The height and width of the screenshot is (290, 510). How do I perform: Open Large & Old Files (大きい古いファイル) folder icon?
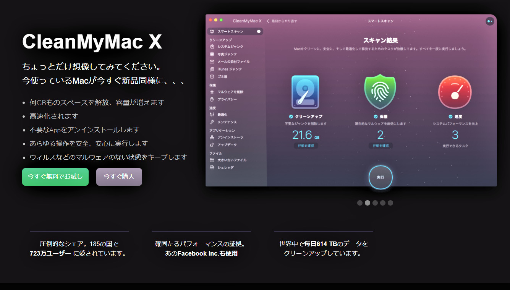(212, 160)
